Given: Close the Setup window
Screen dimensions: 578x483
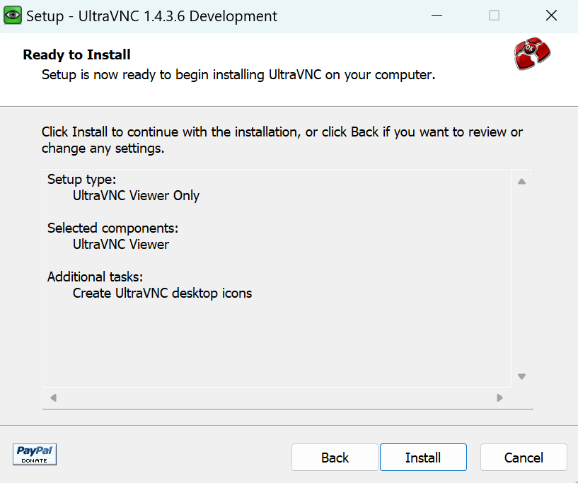Looking at the screenshot, I should coord(551,16).
